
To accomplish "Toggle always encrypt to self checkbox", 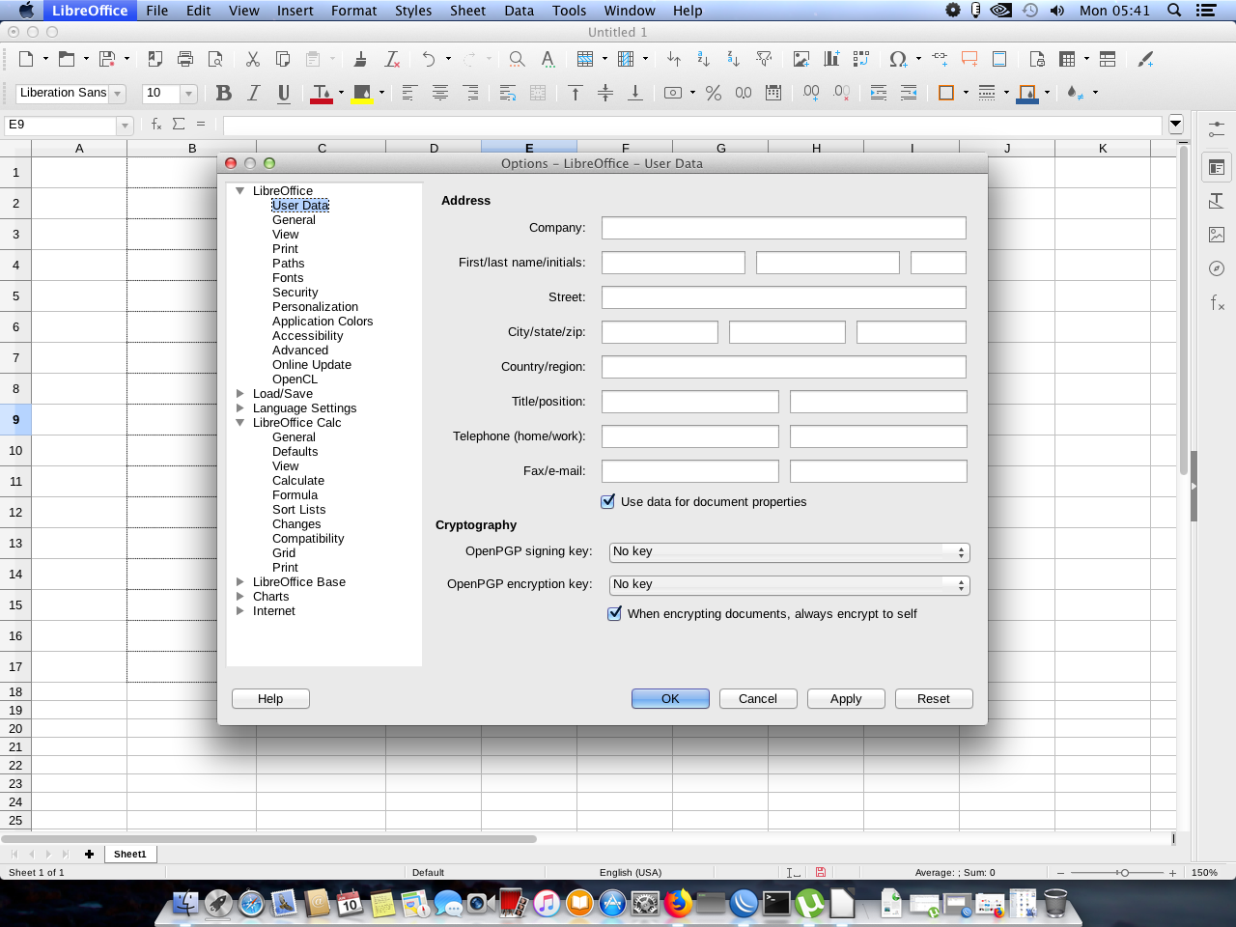I will tap(614, 613).
